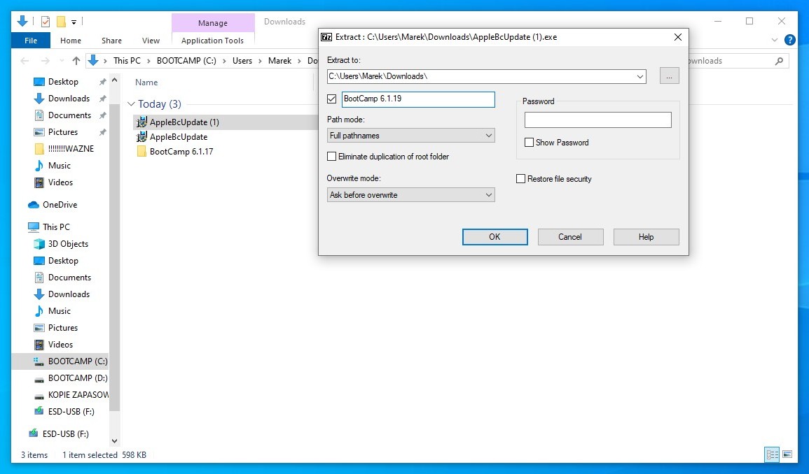Open KOPIE ZAPASOWE drive in sidebar
The height and width of the screenshot is (474, 809).
71,395
